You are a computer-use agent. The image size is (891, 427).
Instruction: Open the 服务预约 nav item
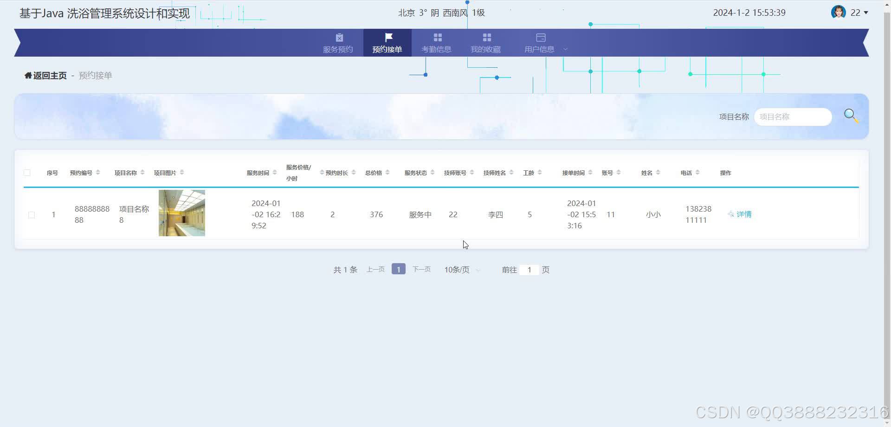[x=338, y=43]
